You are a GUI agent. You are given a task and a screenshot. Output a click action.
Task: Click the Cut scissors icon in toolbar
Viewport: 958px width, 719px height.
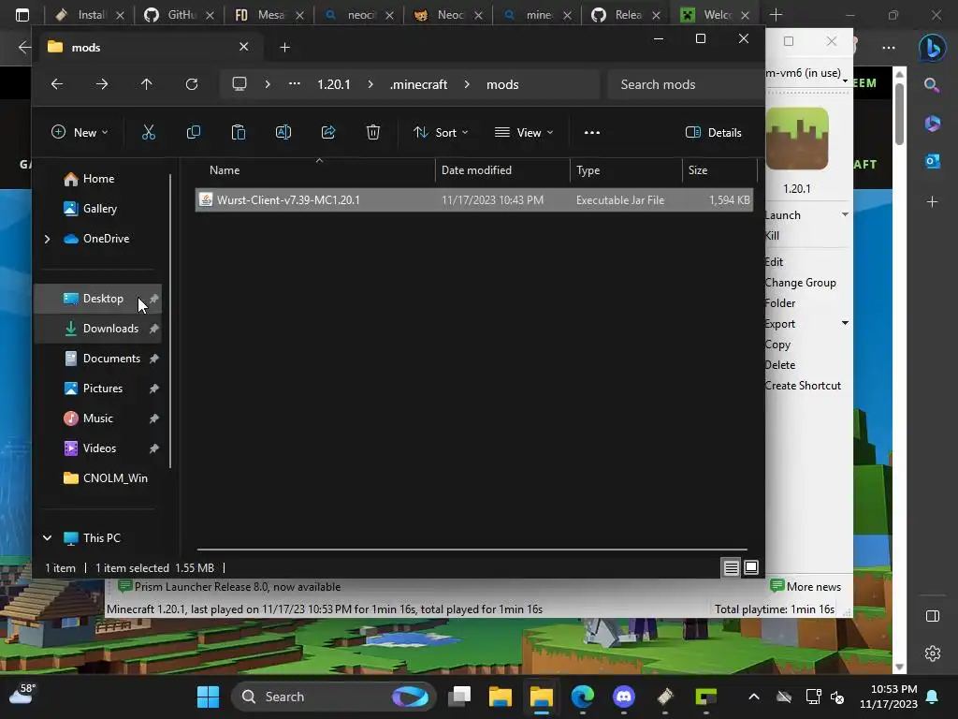pyautogui.click(x=149, y=132)
